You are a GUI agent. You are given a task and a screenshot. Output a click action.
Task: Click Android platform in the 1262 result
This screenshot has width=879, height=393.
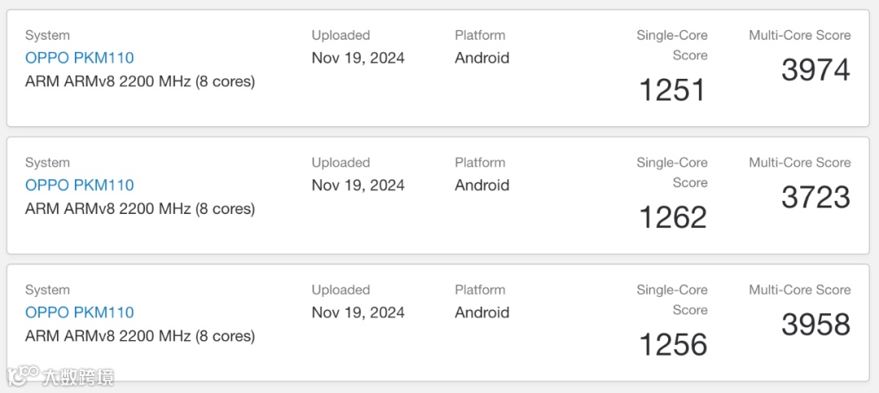pos(482,185)
